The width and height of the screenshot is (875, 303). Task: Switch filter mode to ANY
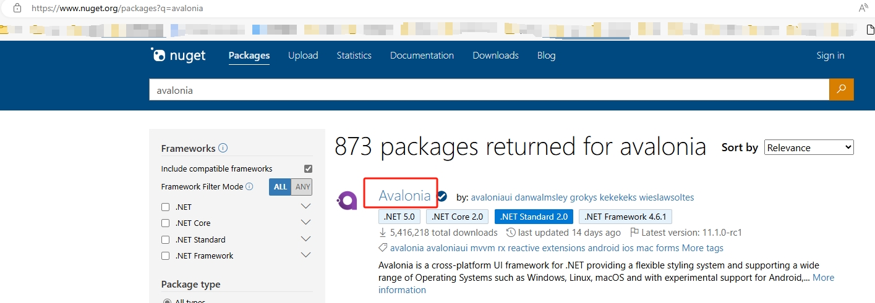click(x=302, y=186)
